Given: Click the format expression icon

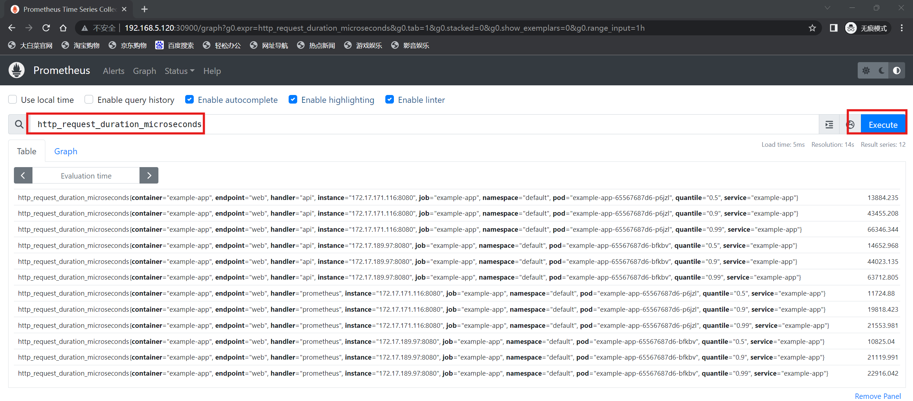Looking at the screenshot, I should point(829,125).
